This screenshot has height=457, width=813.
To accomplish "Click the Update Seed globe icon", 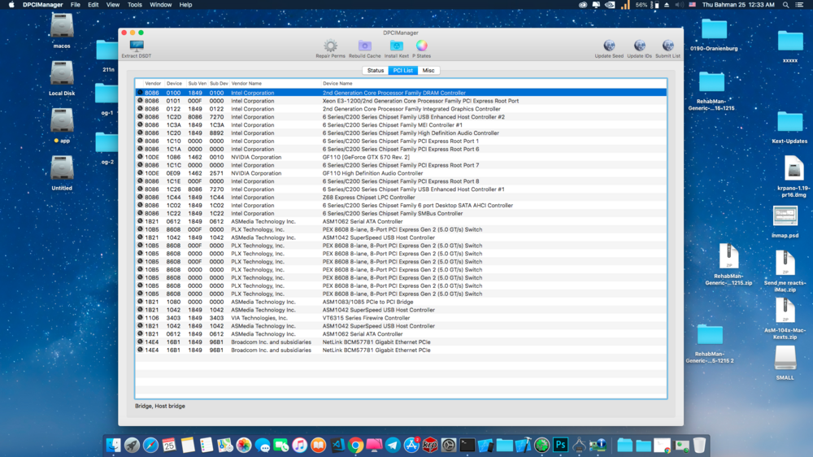I will point(609,48).
